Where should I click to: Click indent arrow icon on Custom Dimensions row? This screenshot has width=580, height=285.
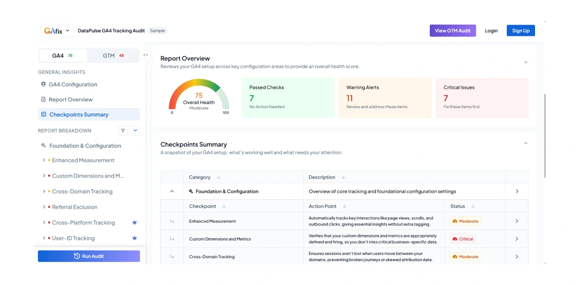(x=172, y=239)
